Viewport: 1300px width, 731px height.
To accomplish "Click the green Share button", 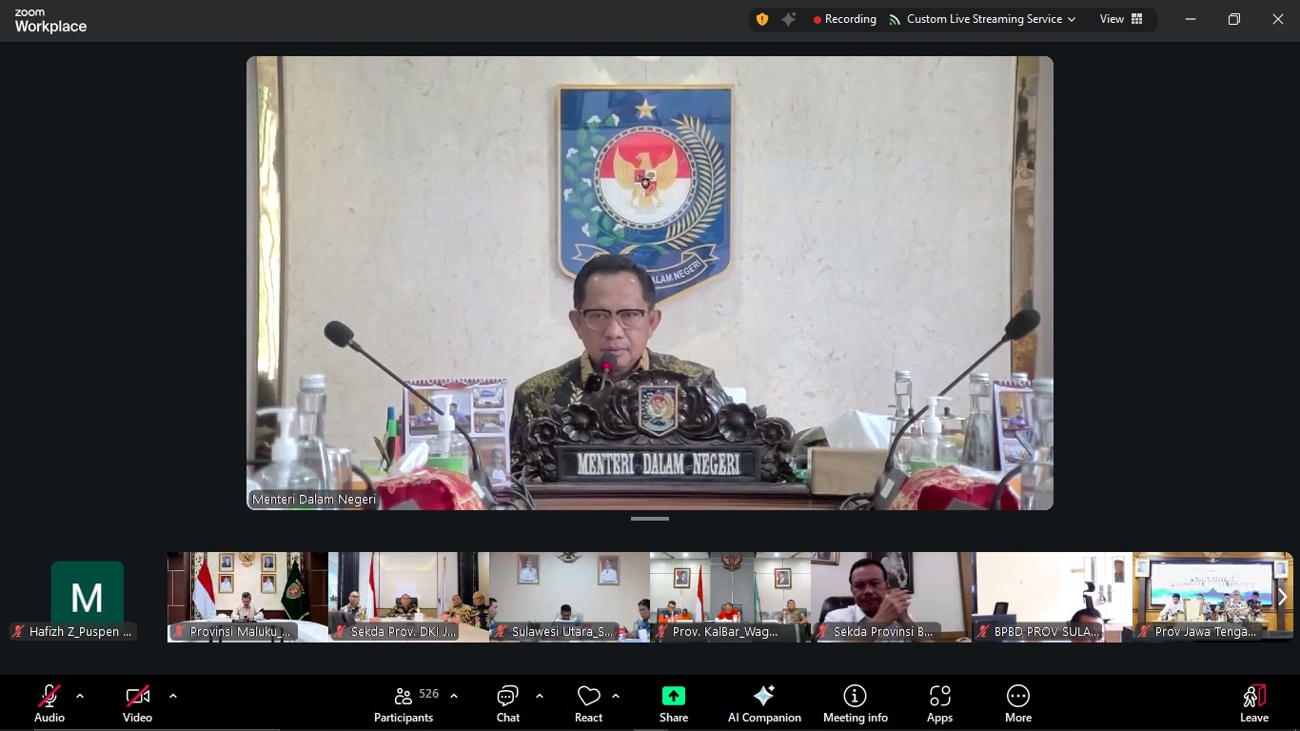I will 673,702.
